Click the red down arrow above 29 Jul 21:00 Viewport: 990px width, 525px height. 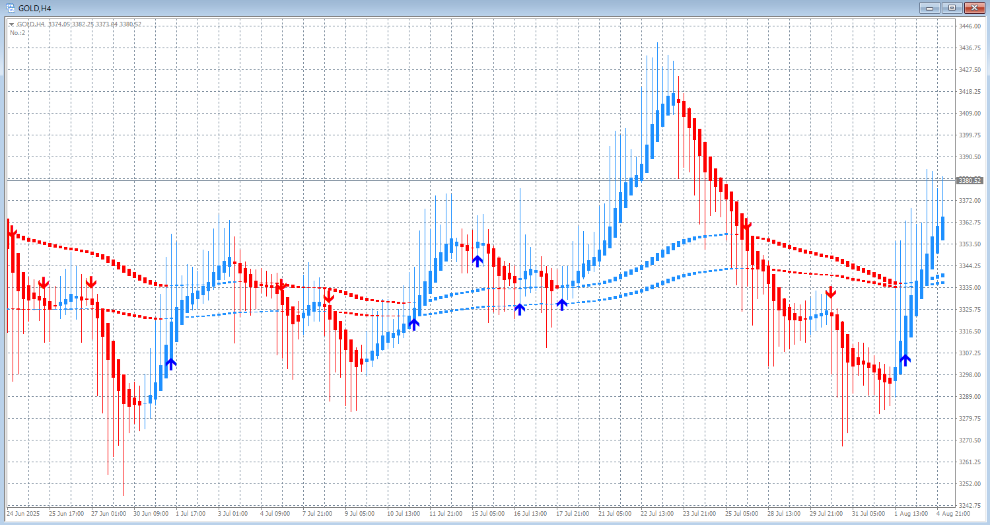coord(831,291)
